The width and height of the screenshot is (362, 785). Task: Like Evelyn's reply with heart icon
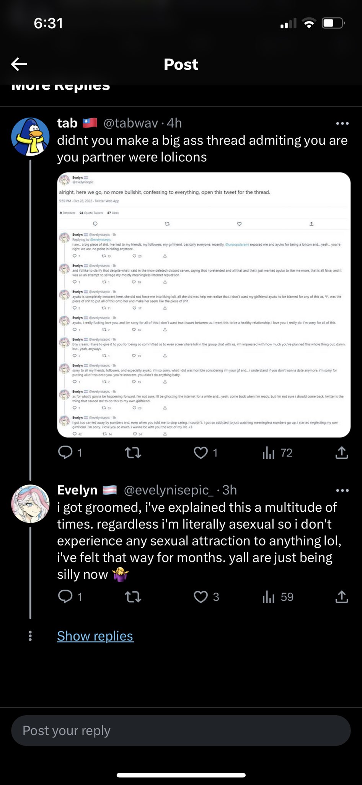pyautogui.click(x=201, y=597)
